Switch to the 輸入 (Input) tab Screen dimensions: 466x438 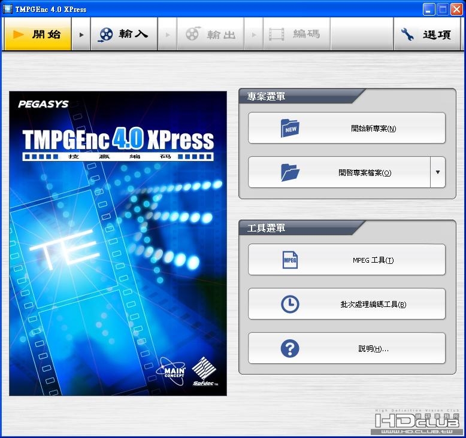tap(124, 34)
